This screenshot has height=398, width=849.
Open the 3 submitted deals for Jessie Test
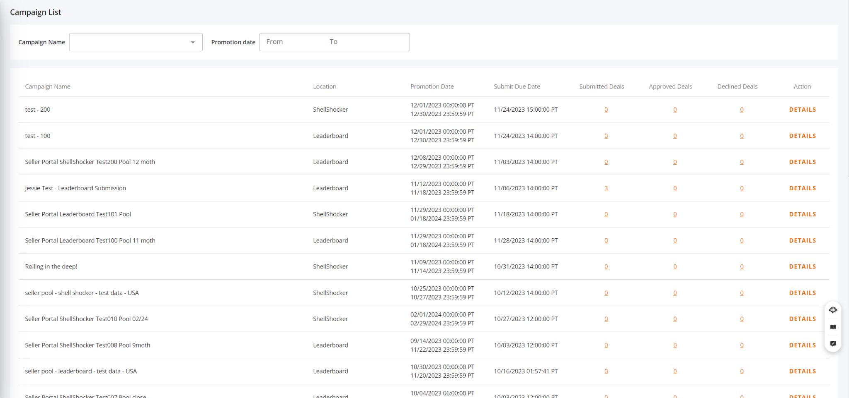tap(606, 188)
